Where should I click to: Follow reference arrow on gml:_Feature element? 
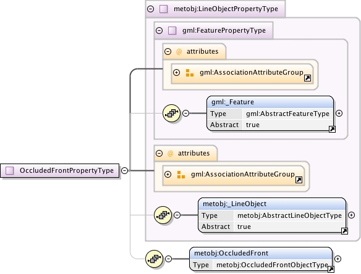332,130
